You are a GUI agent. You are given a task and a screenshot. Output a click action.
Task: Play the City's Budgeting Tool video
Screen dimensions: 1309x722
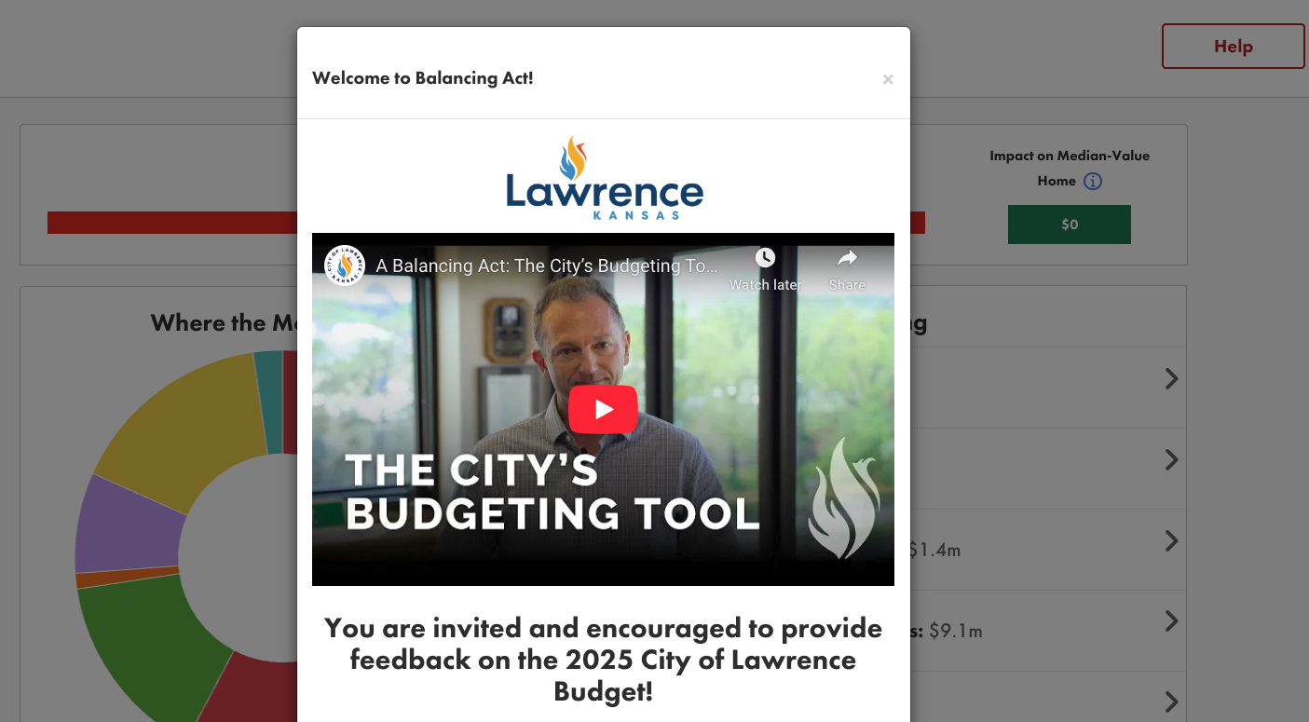[603, 409]
